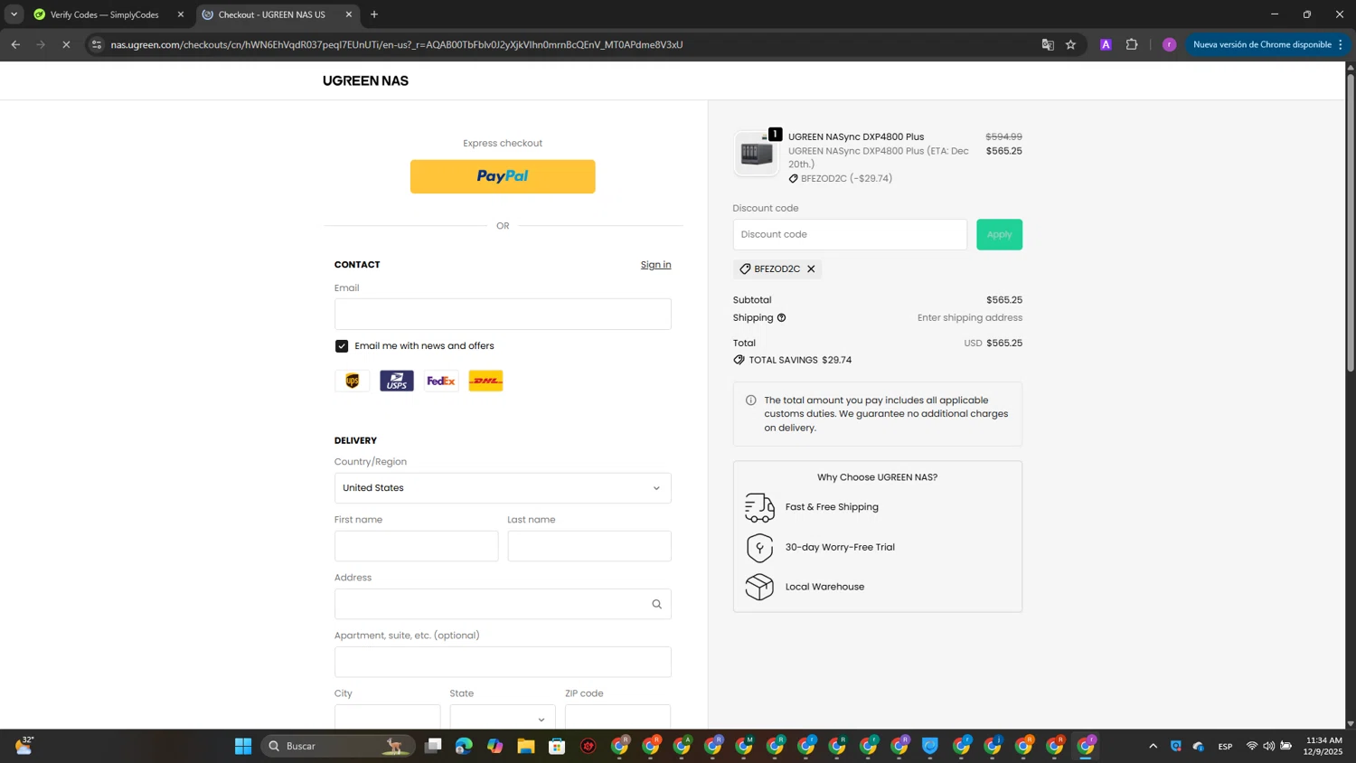Image resolution: width=1356 pixels, height=763 pixels.
Task: Focus the Apartment, suite field
Action: [503, 662]
